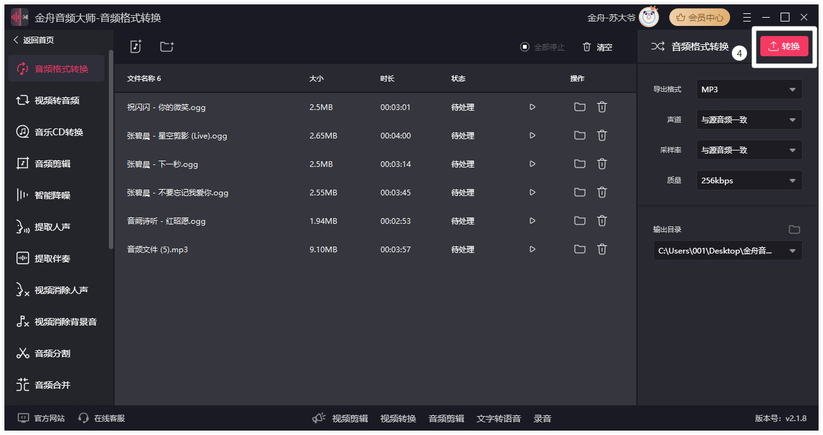The image size is (823, 435).
Task: Click the 清空 clear list icon
Action: (x=596, y=46)
